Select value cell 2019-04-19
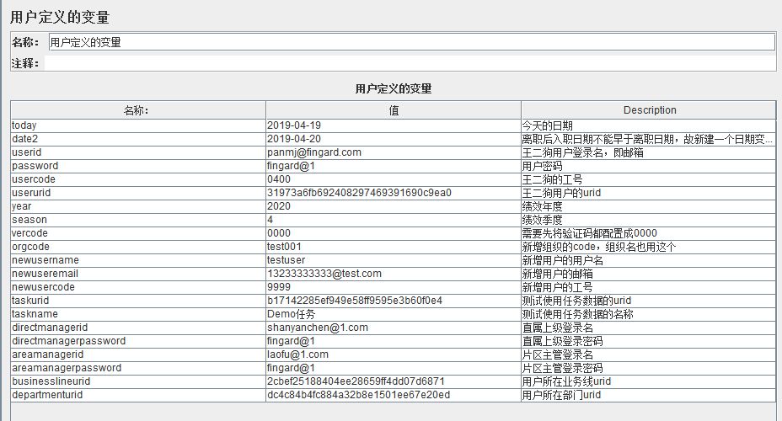The image size is (782, 421). pos(394,125)
